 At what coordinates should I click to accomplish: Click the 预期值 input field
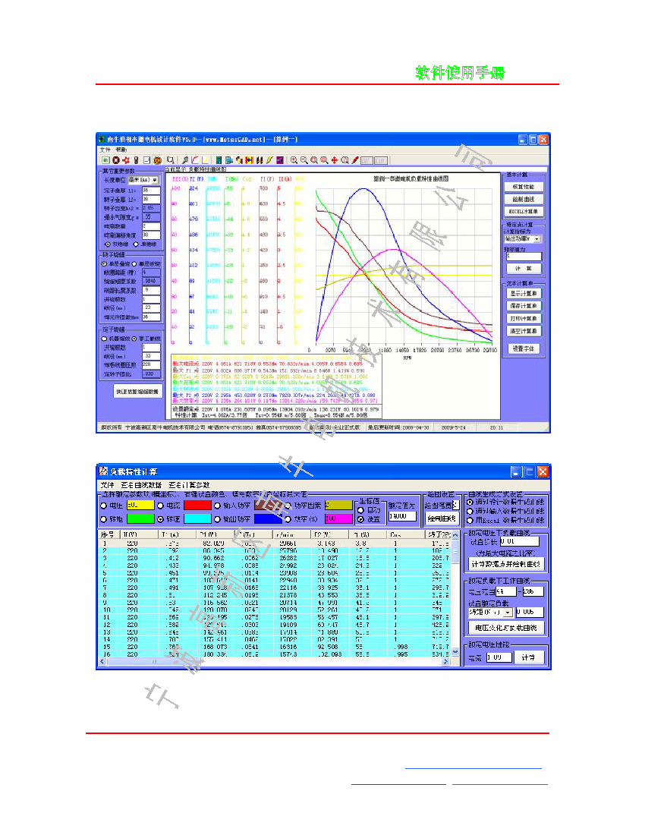524,257
